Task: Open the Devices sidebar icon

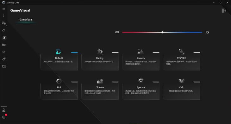Action: point(4,23)
